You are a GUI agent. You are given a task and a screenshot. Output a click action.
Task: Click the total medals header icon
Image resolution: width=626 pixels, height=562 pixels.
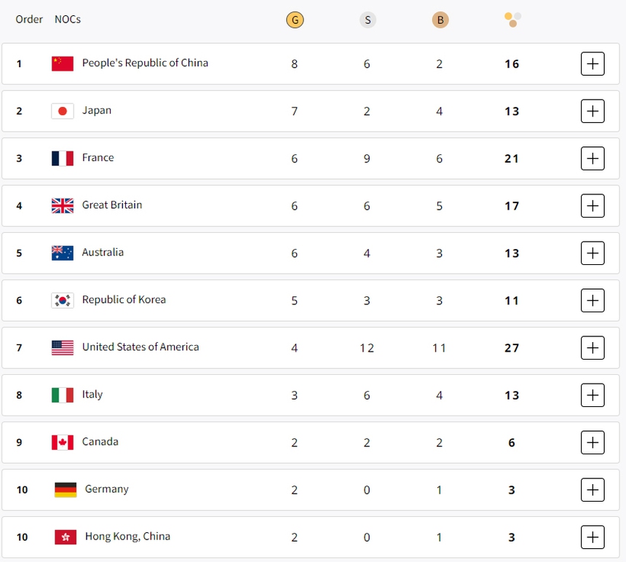(x=512, y=20)
